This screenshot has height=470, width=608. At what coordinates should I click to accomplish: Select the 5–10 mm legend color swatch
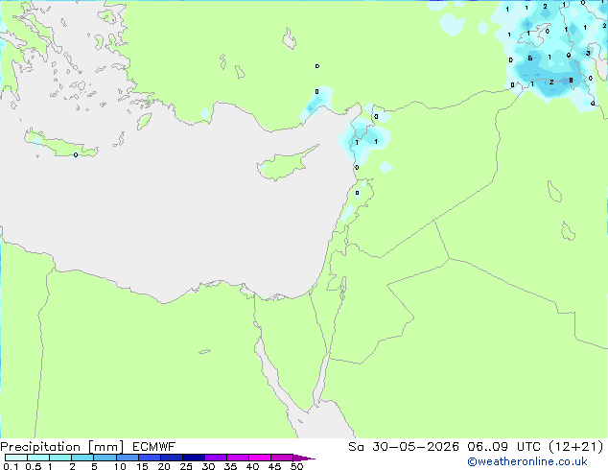[105, 458]
